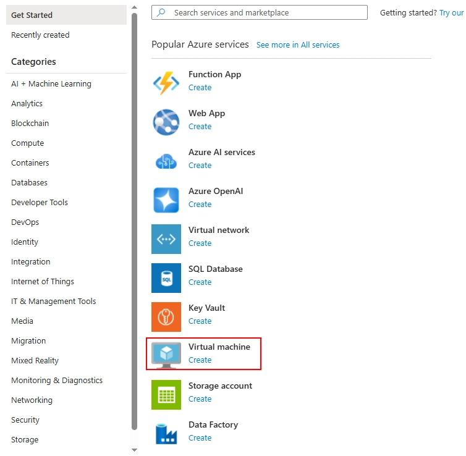The image size is (466, 456).
Task: Focus the Search services and marketplace box
Action: coord(260,12)
